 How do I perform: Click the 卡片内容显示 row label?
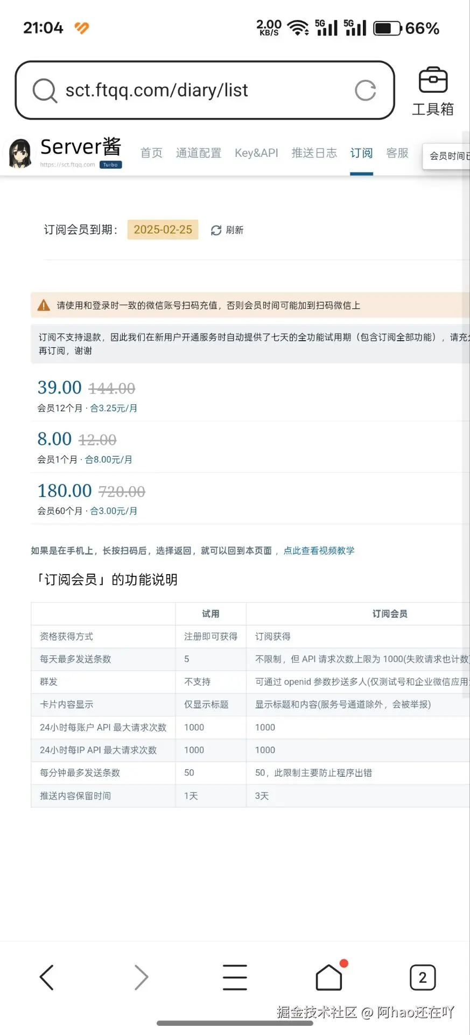pyautogui.click(x=66, y=705)
